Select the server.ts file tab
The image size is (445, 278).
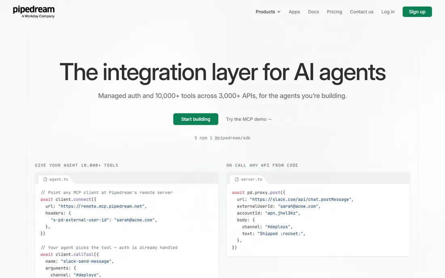click(x=249, y=179)
